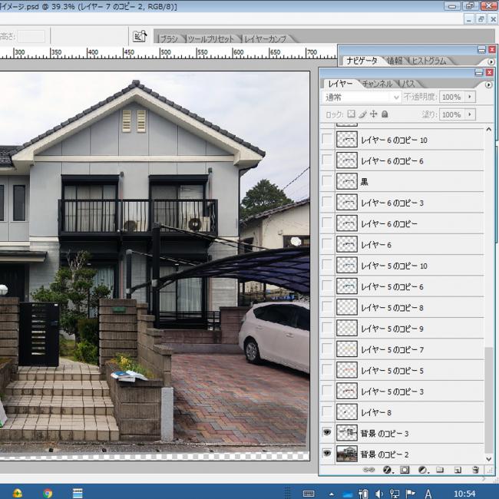
Task: Open the layer style (fx) menu
Action: (387, 469)
